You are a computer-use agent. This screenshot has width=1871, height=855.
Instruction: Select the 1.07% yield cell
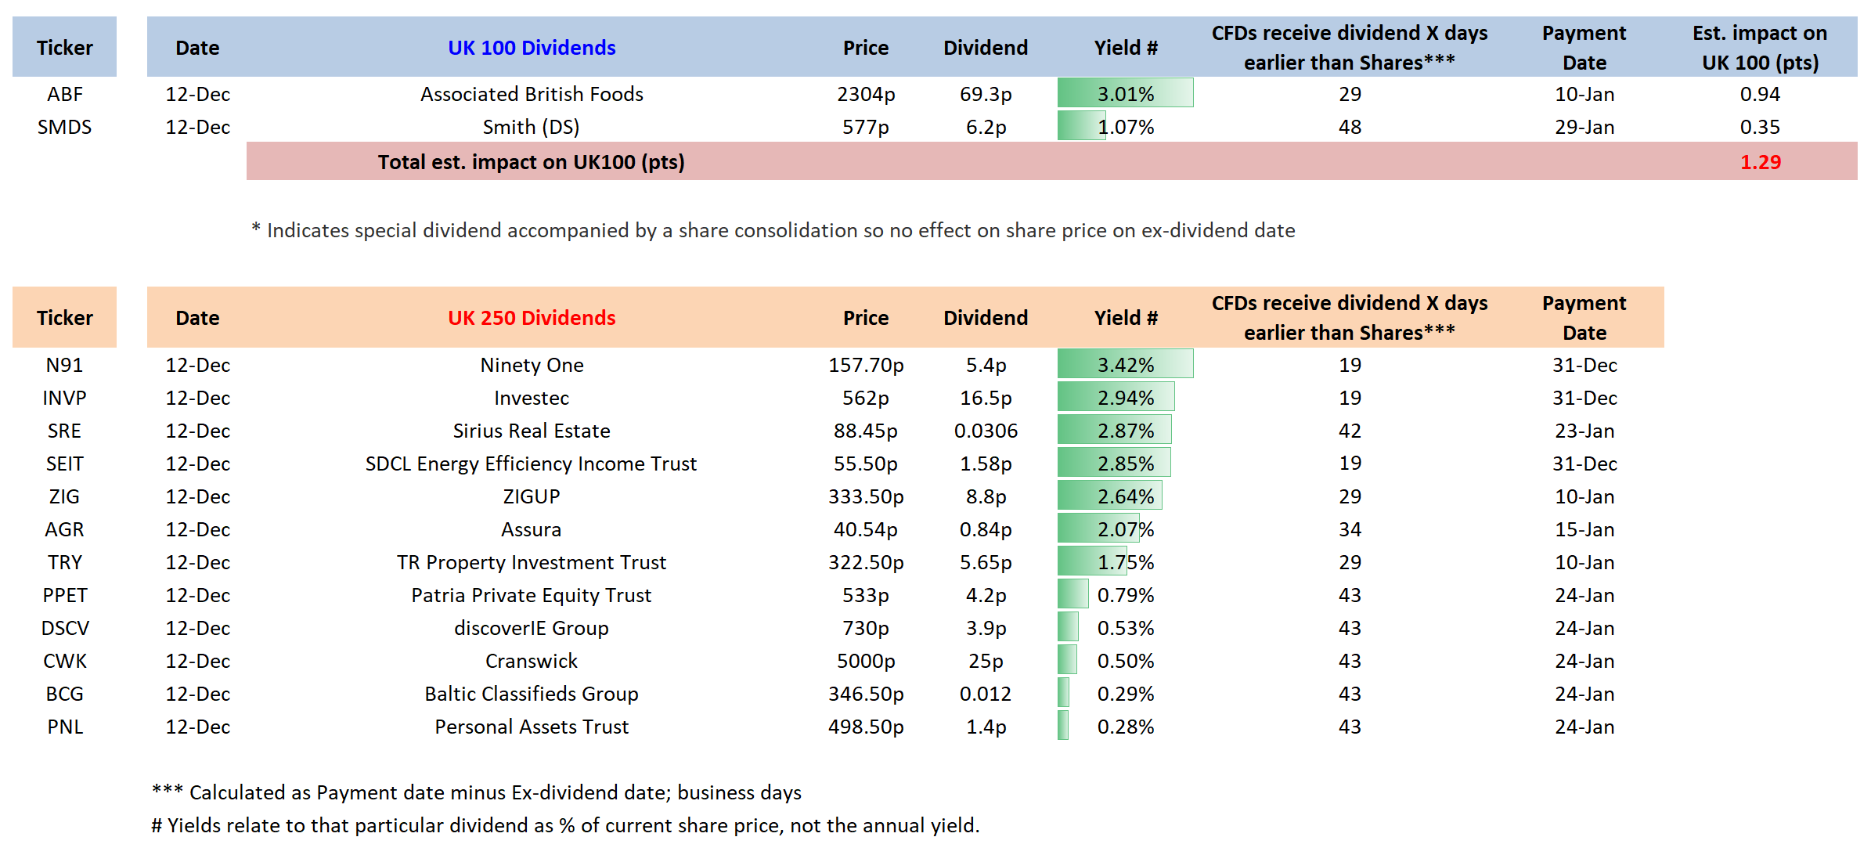click(1126, 126)
